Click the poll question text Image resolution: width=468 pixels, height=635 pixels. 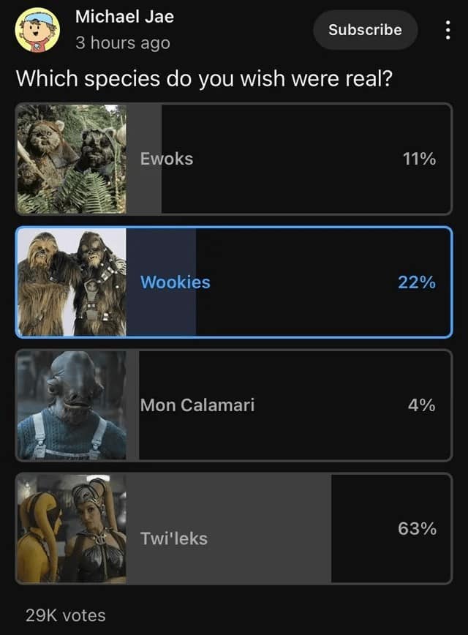coord(204,78)
